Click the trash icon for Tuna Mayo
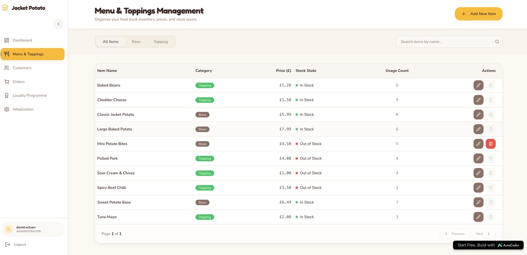This screenshot has height=255, width=527. 490,217
